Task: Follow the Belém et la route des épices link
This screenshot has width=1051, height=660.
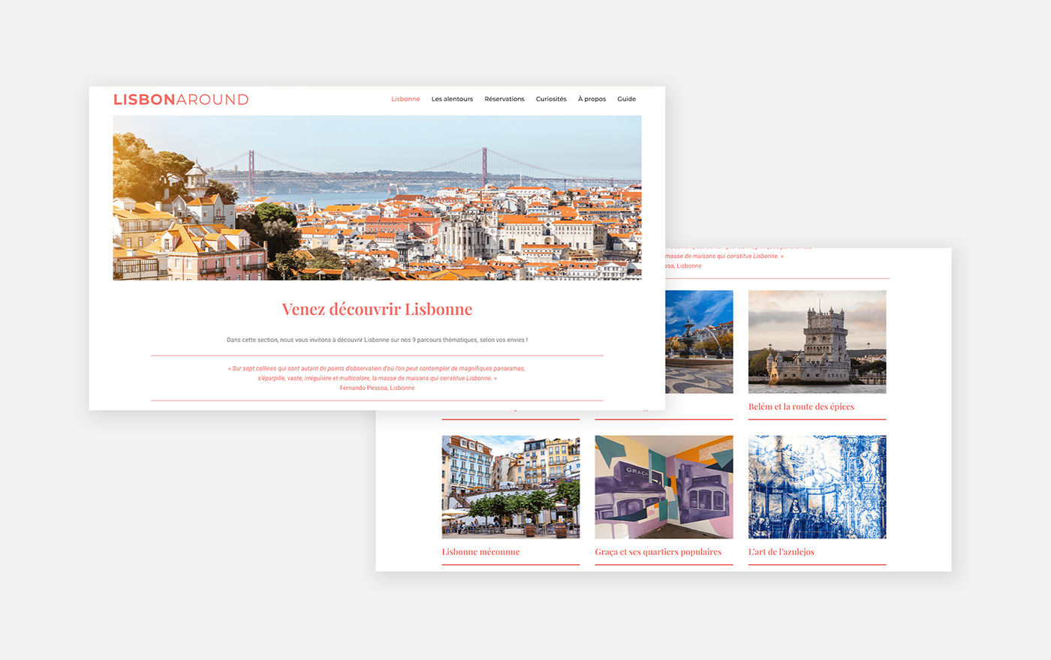Action: [801, 406]
